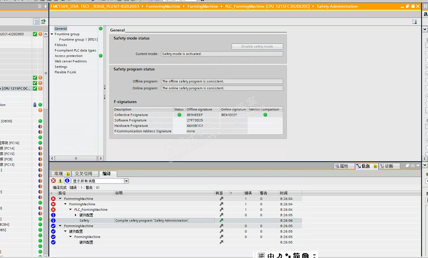Image resolution: width=428 pixels, height=258 pixels.
Task: Click the project tree scroll up arrow
Action: [46, 34]
